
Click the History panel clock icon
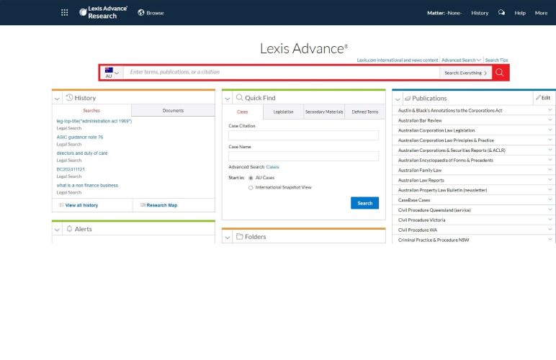[x=69, y=97]
